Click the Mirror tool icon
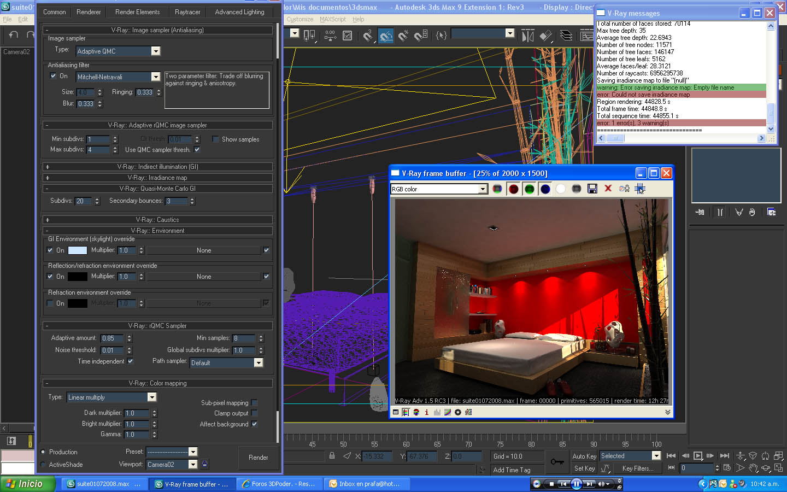 click(527, 36)
